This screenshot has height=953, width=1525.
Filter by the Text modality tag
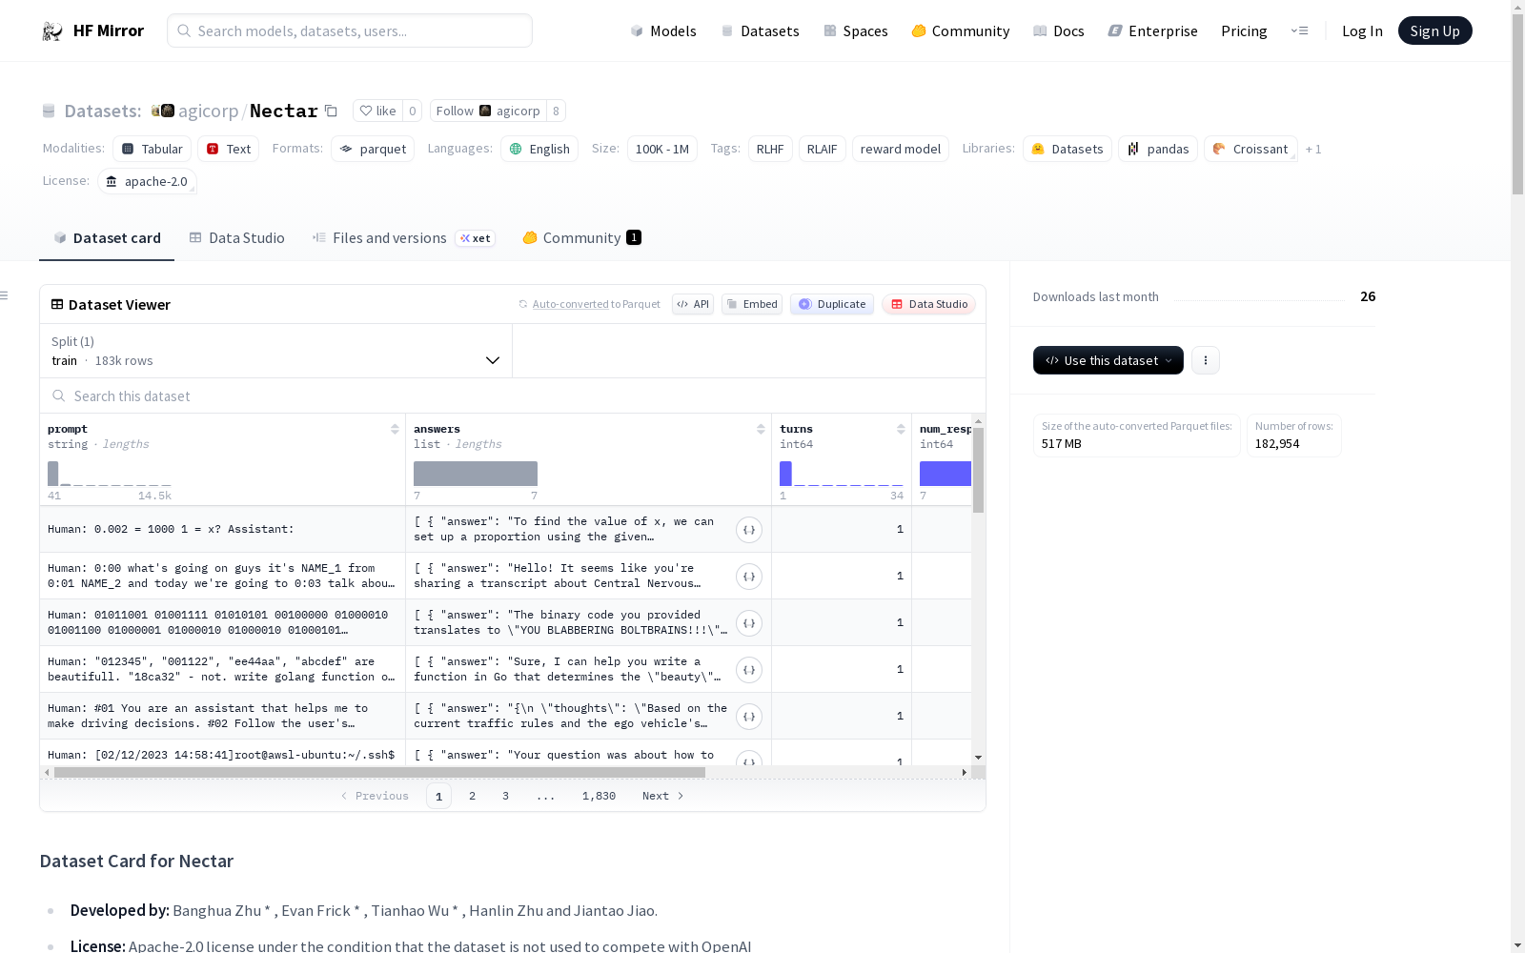click(229, 149)
